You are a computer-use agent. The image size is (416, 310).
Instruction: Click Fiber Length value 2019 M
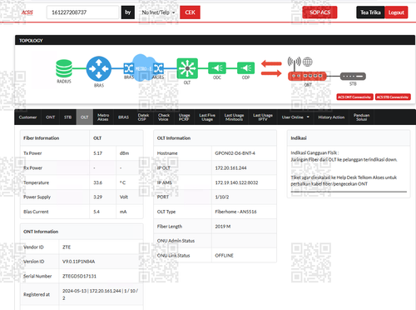pyautogui.click(x=223, y=227)
